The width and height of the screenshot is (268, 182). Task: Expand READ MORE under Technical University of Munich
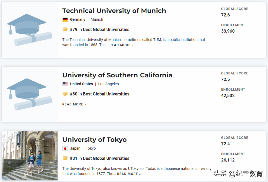coord(121,45)
